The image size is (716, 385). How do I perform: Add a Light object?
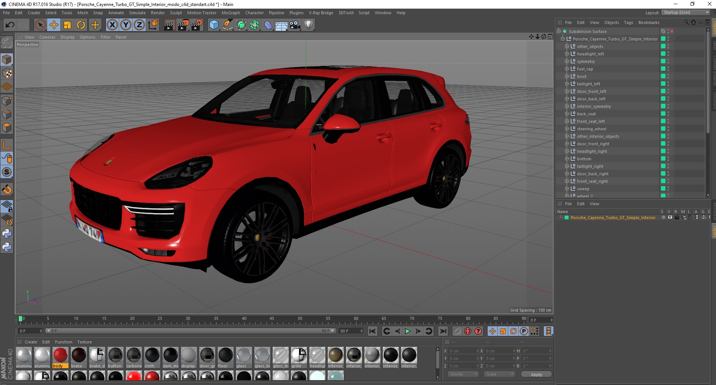click(309, 25)
